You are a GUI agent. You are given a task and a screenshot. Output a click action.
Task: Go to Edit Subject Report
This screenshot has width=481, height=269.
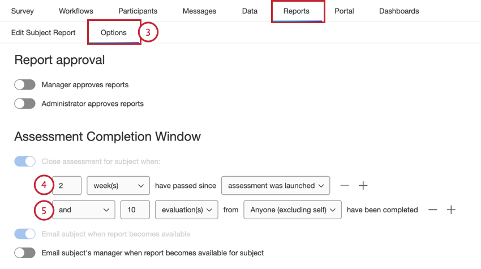(43, 32)
